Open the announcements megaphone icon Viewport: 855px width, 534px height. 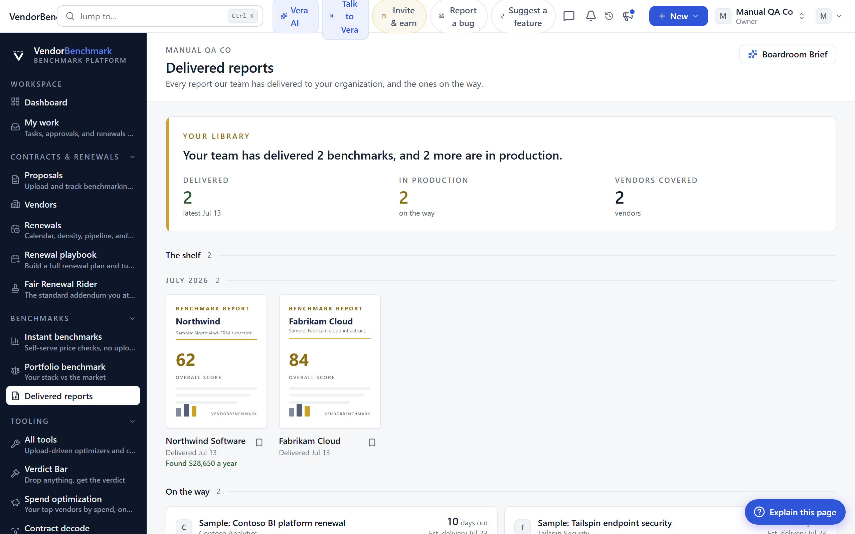click(x=628, y=16)
